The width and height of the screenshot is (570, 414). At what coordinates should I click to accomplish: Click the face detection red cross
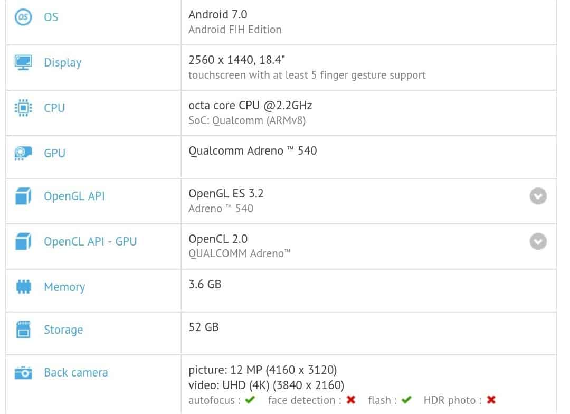pyautogui.click(x=350, y=400)
